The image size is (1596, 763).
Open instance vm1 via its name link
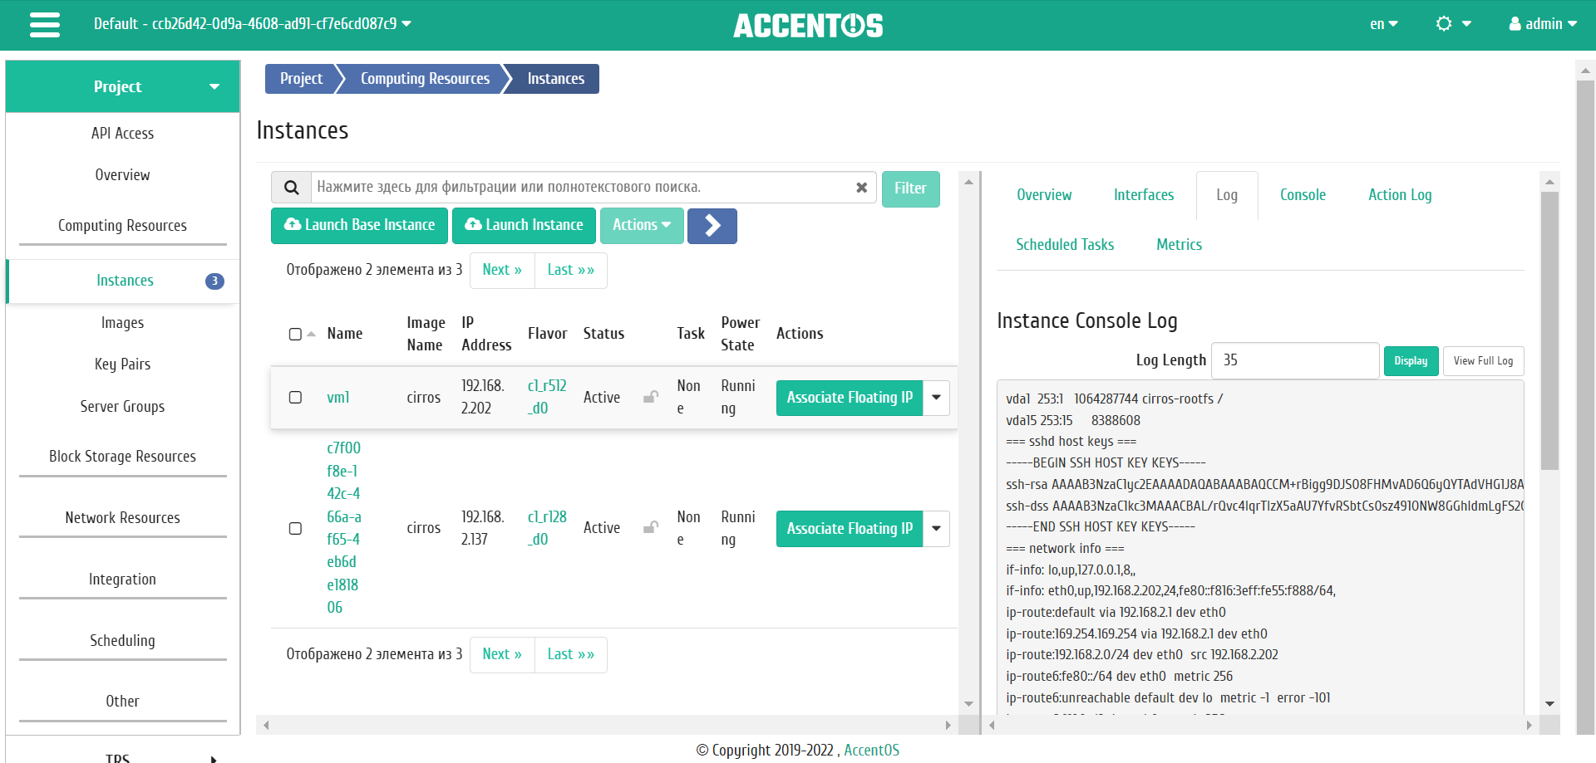point(338,398)
